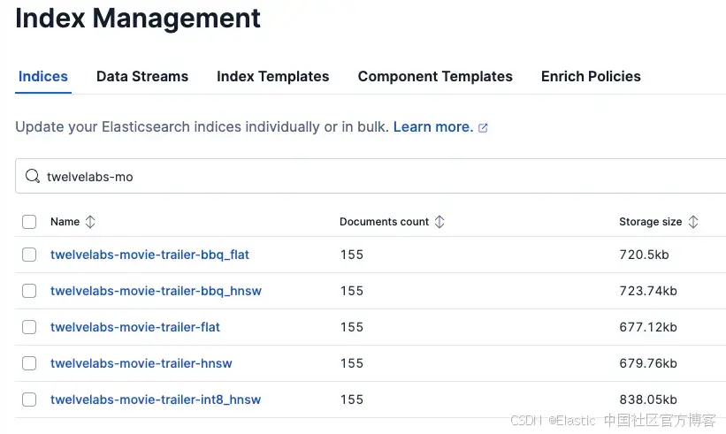Viewport: 726px width, 434px height.
Task: Click storage size 720.5kb
Action: [x=644, y=255]
